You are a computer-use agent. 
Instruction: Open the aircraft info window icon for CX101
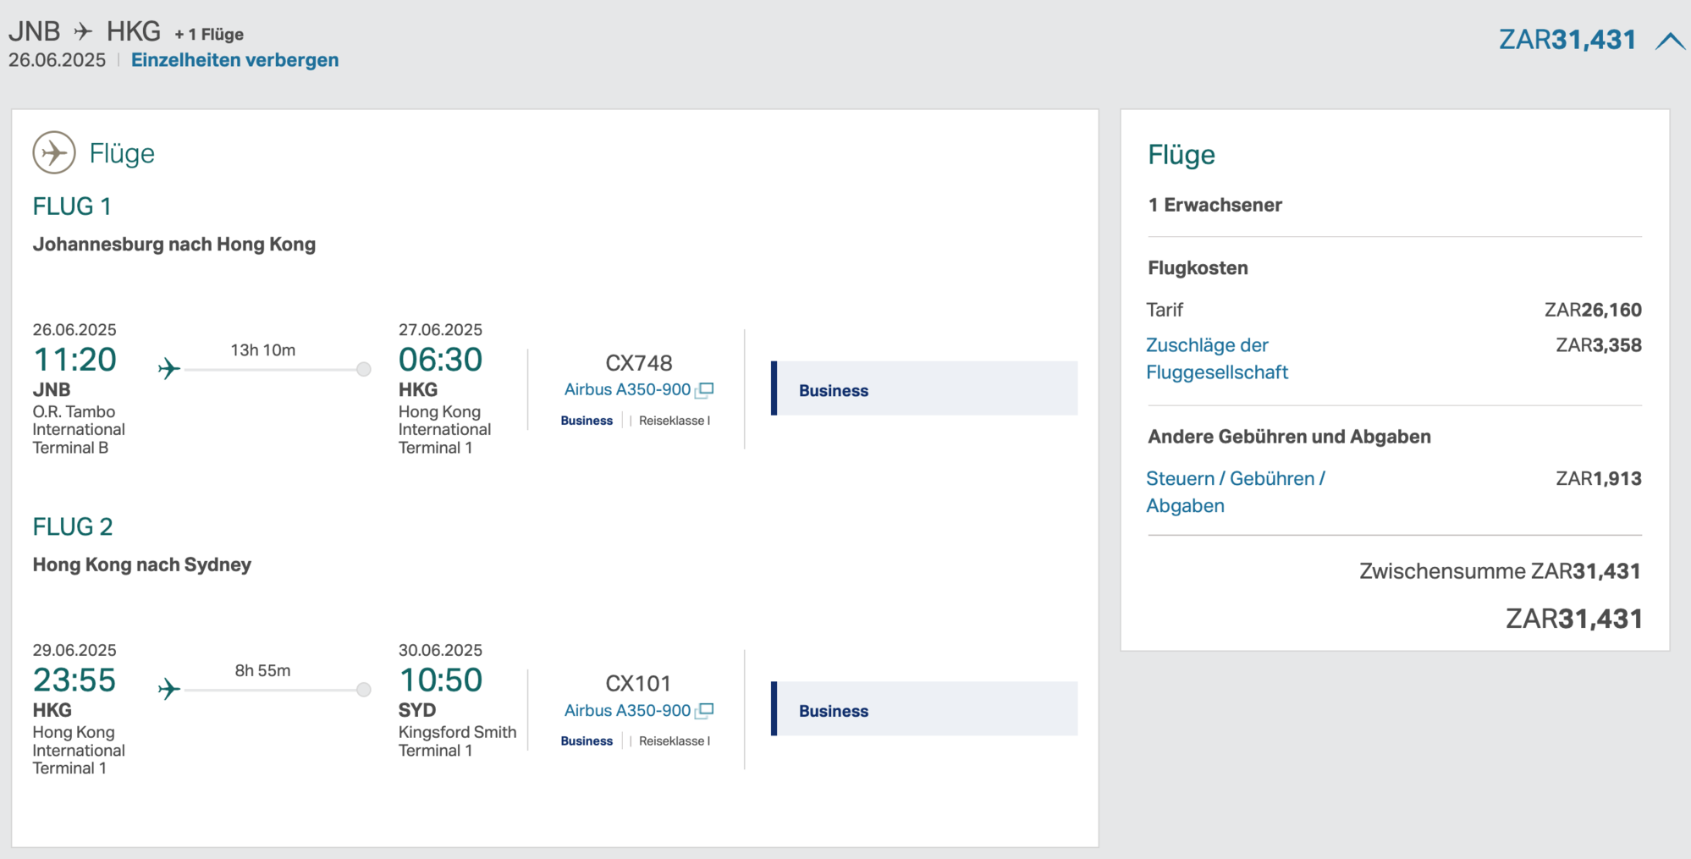(x=706, y=710)
